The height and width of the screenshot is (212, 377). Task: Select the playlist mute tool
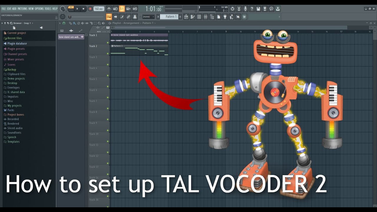click(82, 23)
